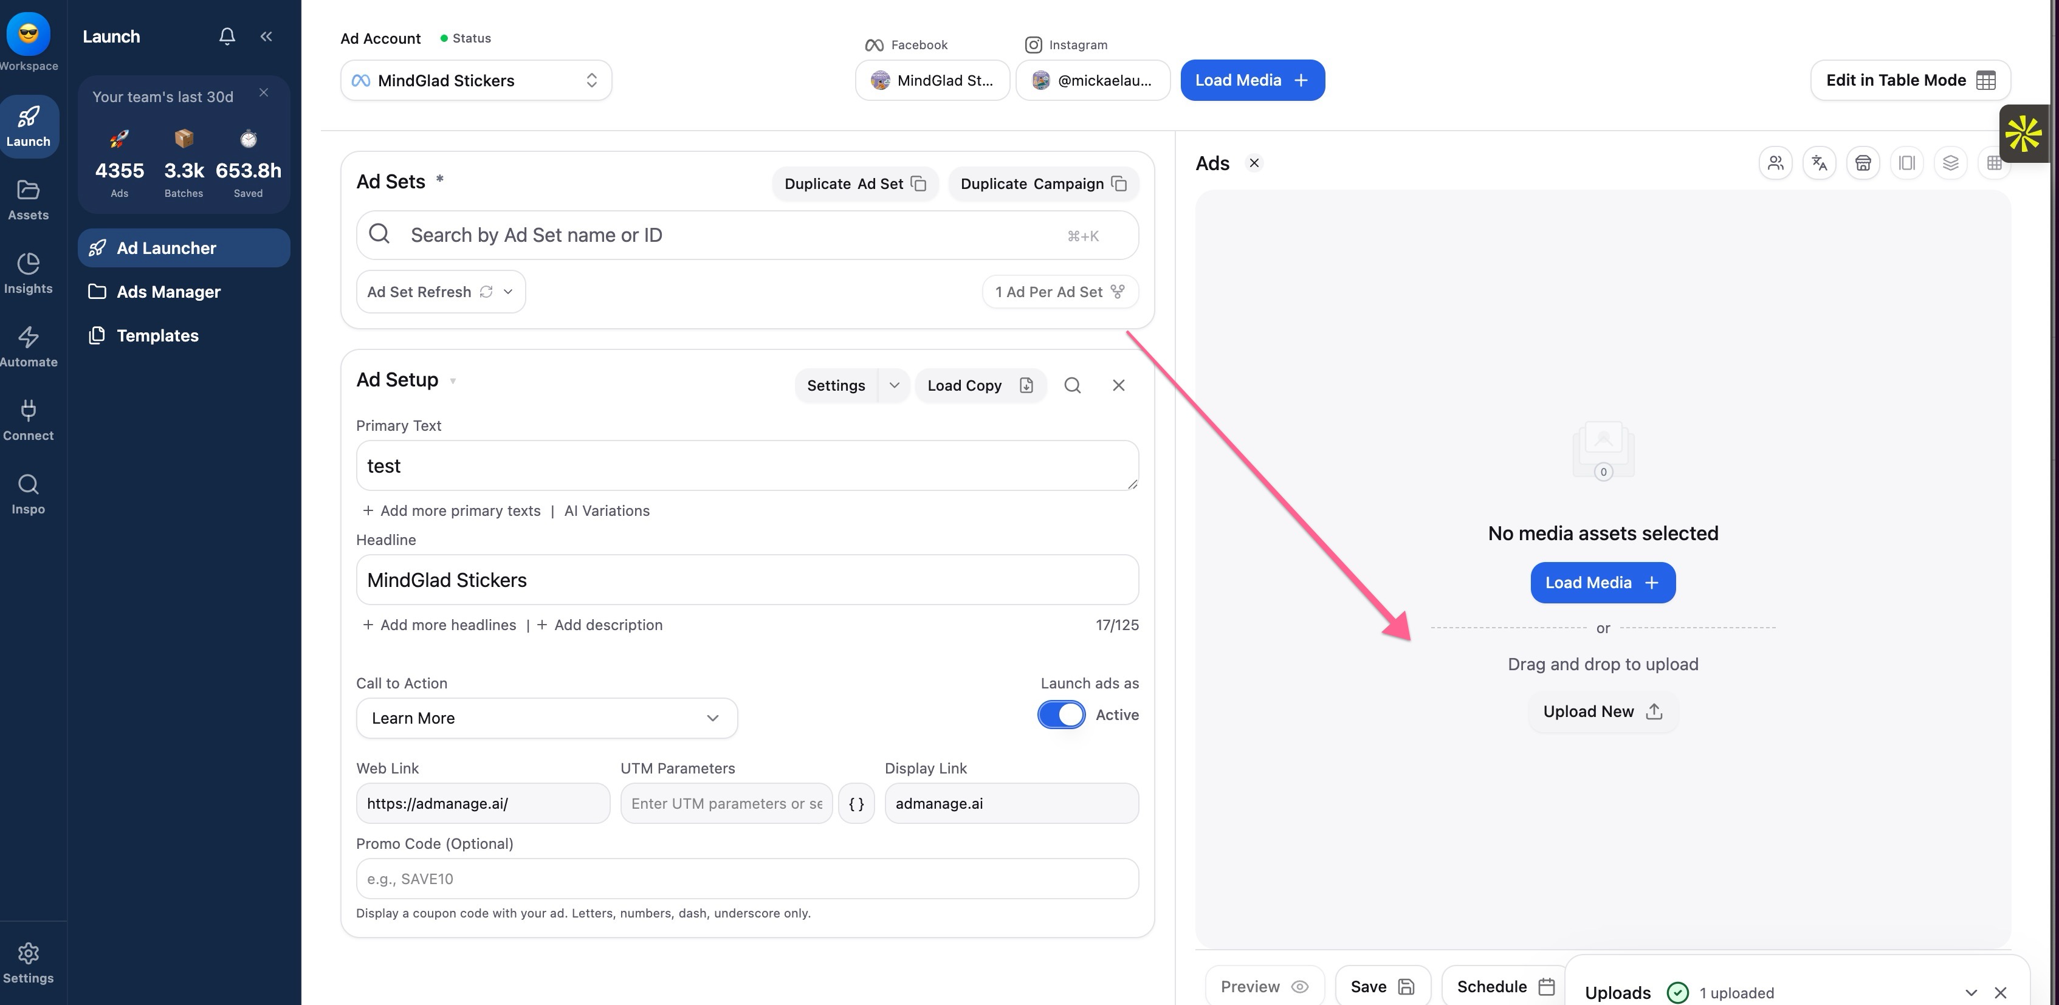The width and height of the screenshot is (2059, 1005).
Task: Expand the Ad Set Refresh dropdown
Action: coord(441,292)
